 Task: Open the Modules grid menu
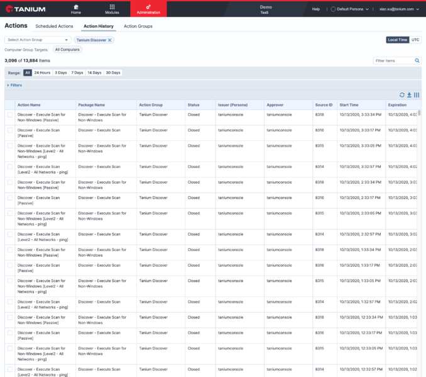point(112,9)
